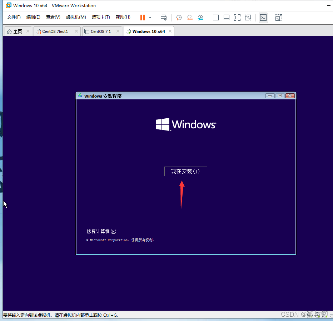Click the 修复计算机(R) link
333x321 pixels.
tap(101, 231)
